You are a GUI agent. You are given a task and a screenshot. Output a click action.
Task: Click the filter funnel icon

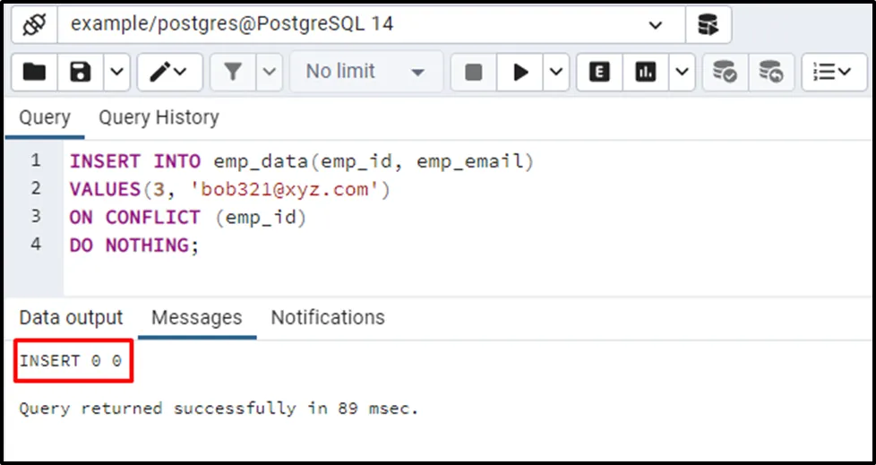pyautogui.click(x=233, y=72)
